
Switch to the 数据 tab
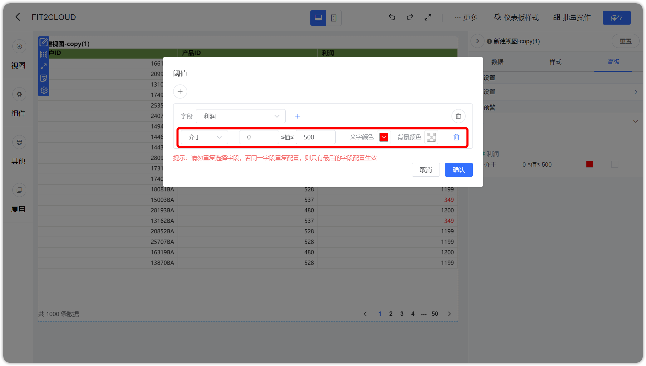pyautogui.click(x=497, y=62)
